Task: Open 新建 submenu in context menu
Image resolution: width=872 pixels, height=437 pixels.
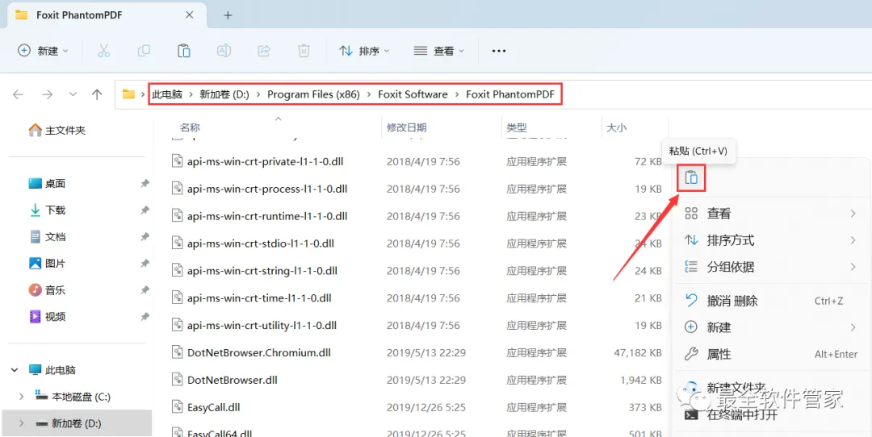Action: 770,327
